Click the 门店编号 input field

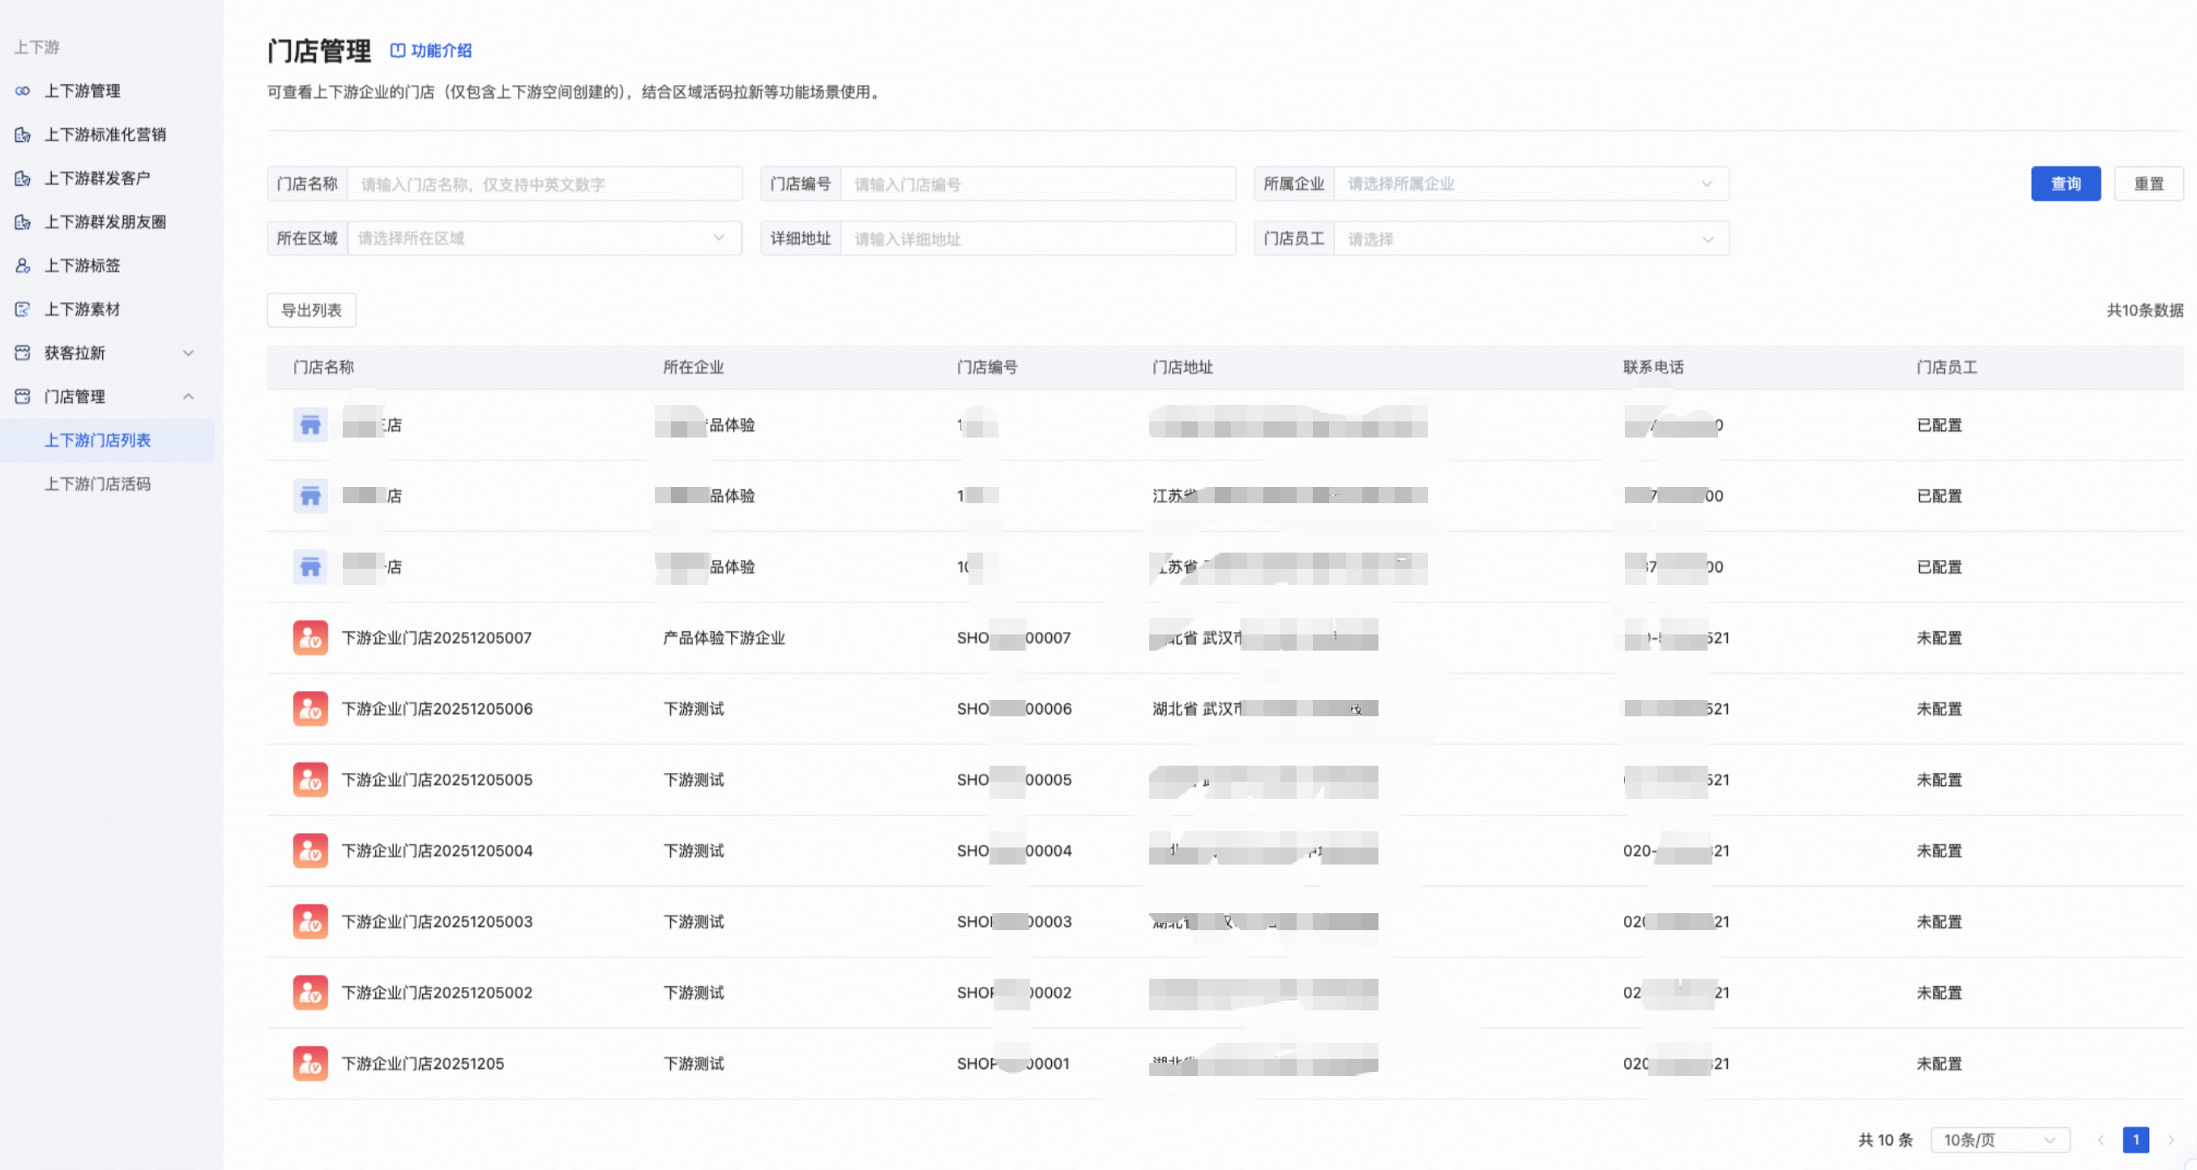(1038, 184)
